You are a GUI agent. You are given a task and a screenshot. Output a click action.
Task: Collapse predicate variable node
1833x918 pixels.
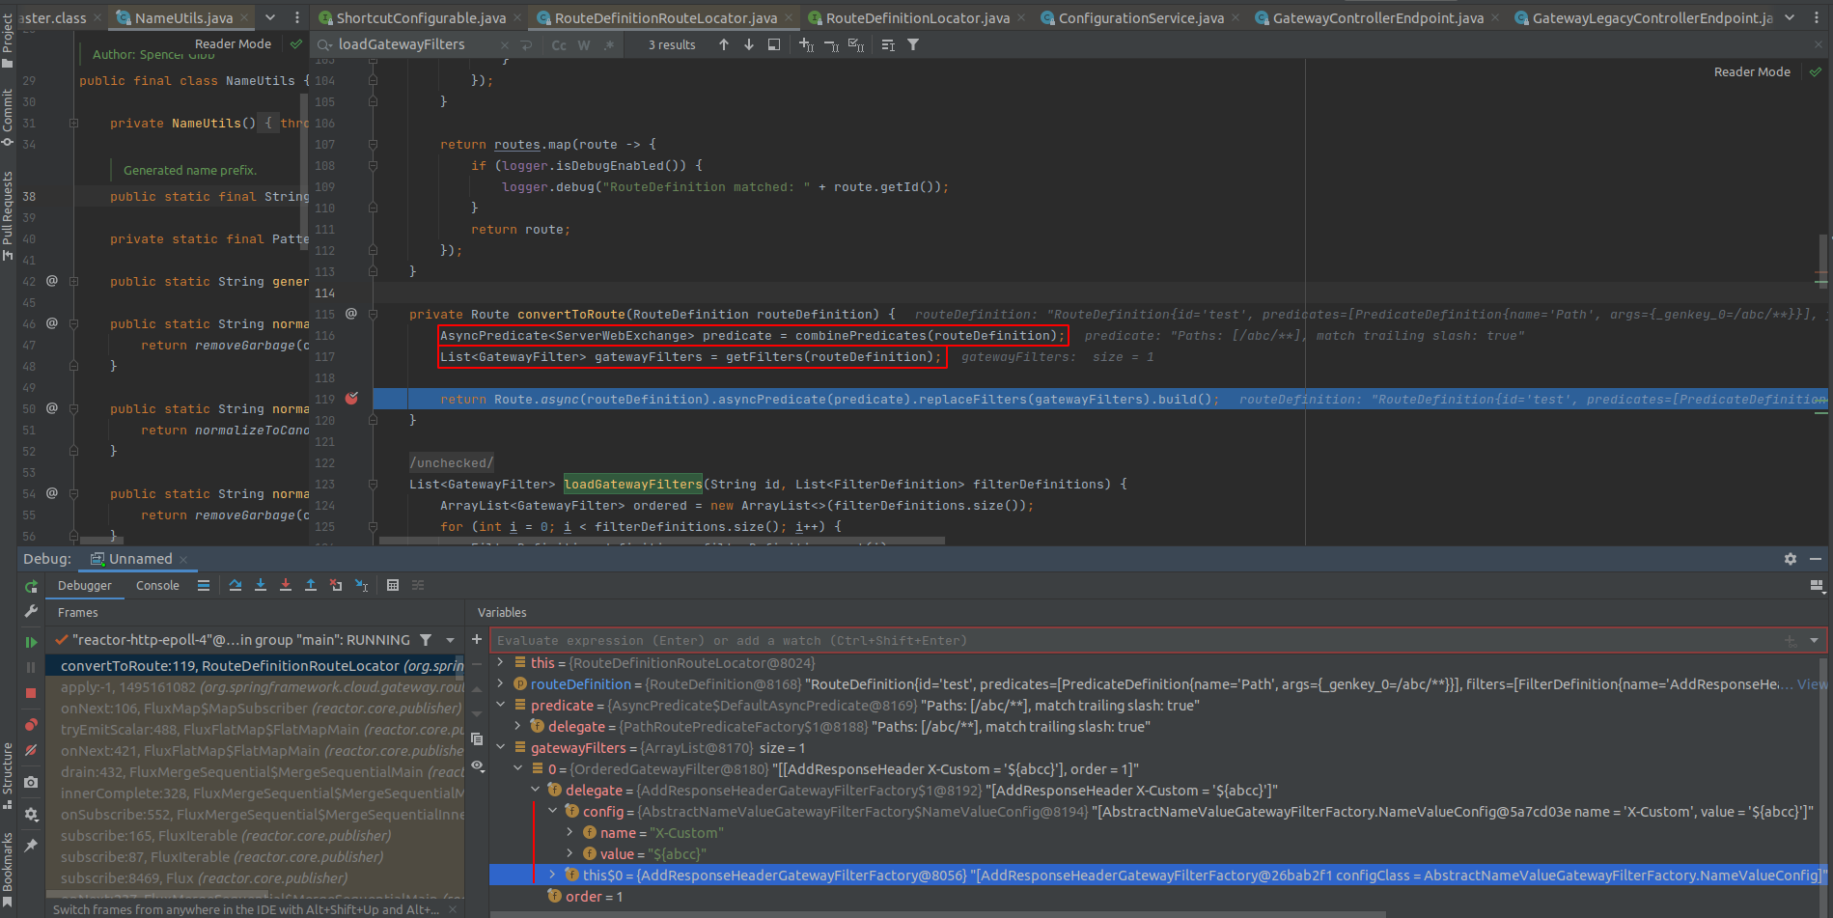tap(500, 706)
